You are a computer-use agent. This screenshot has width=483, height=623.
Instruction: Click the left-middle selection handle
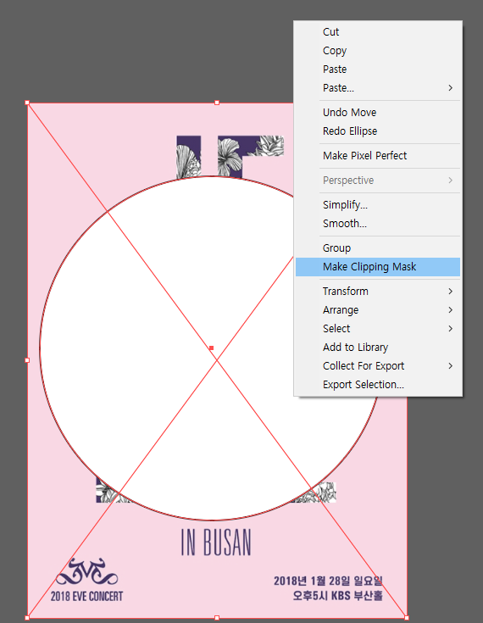coord(27,360)
